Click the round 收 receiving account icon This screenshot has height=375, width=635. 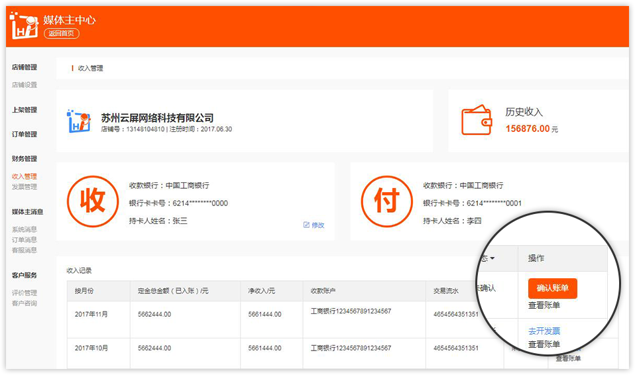pos(92,201)
